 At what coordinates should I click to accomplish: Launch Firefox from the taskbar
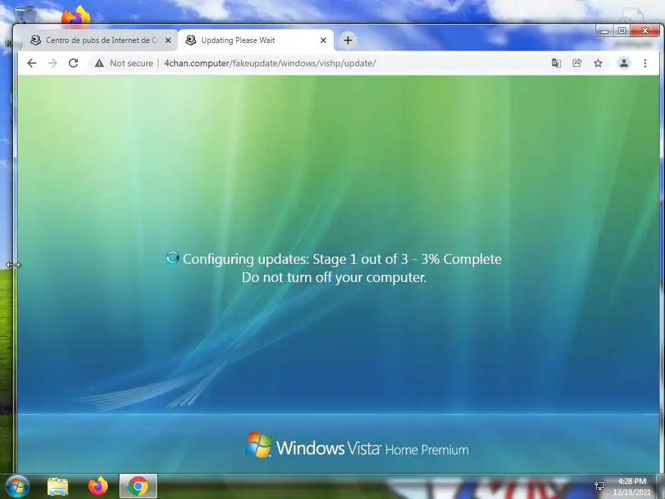[98, 486]
